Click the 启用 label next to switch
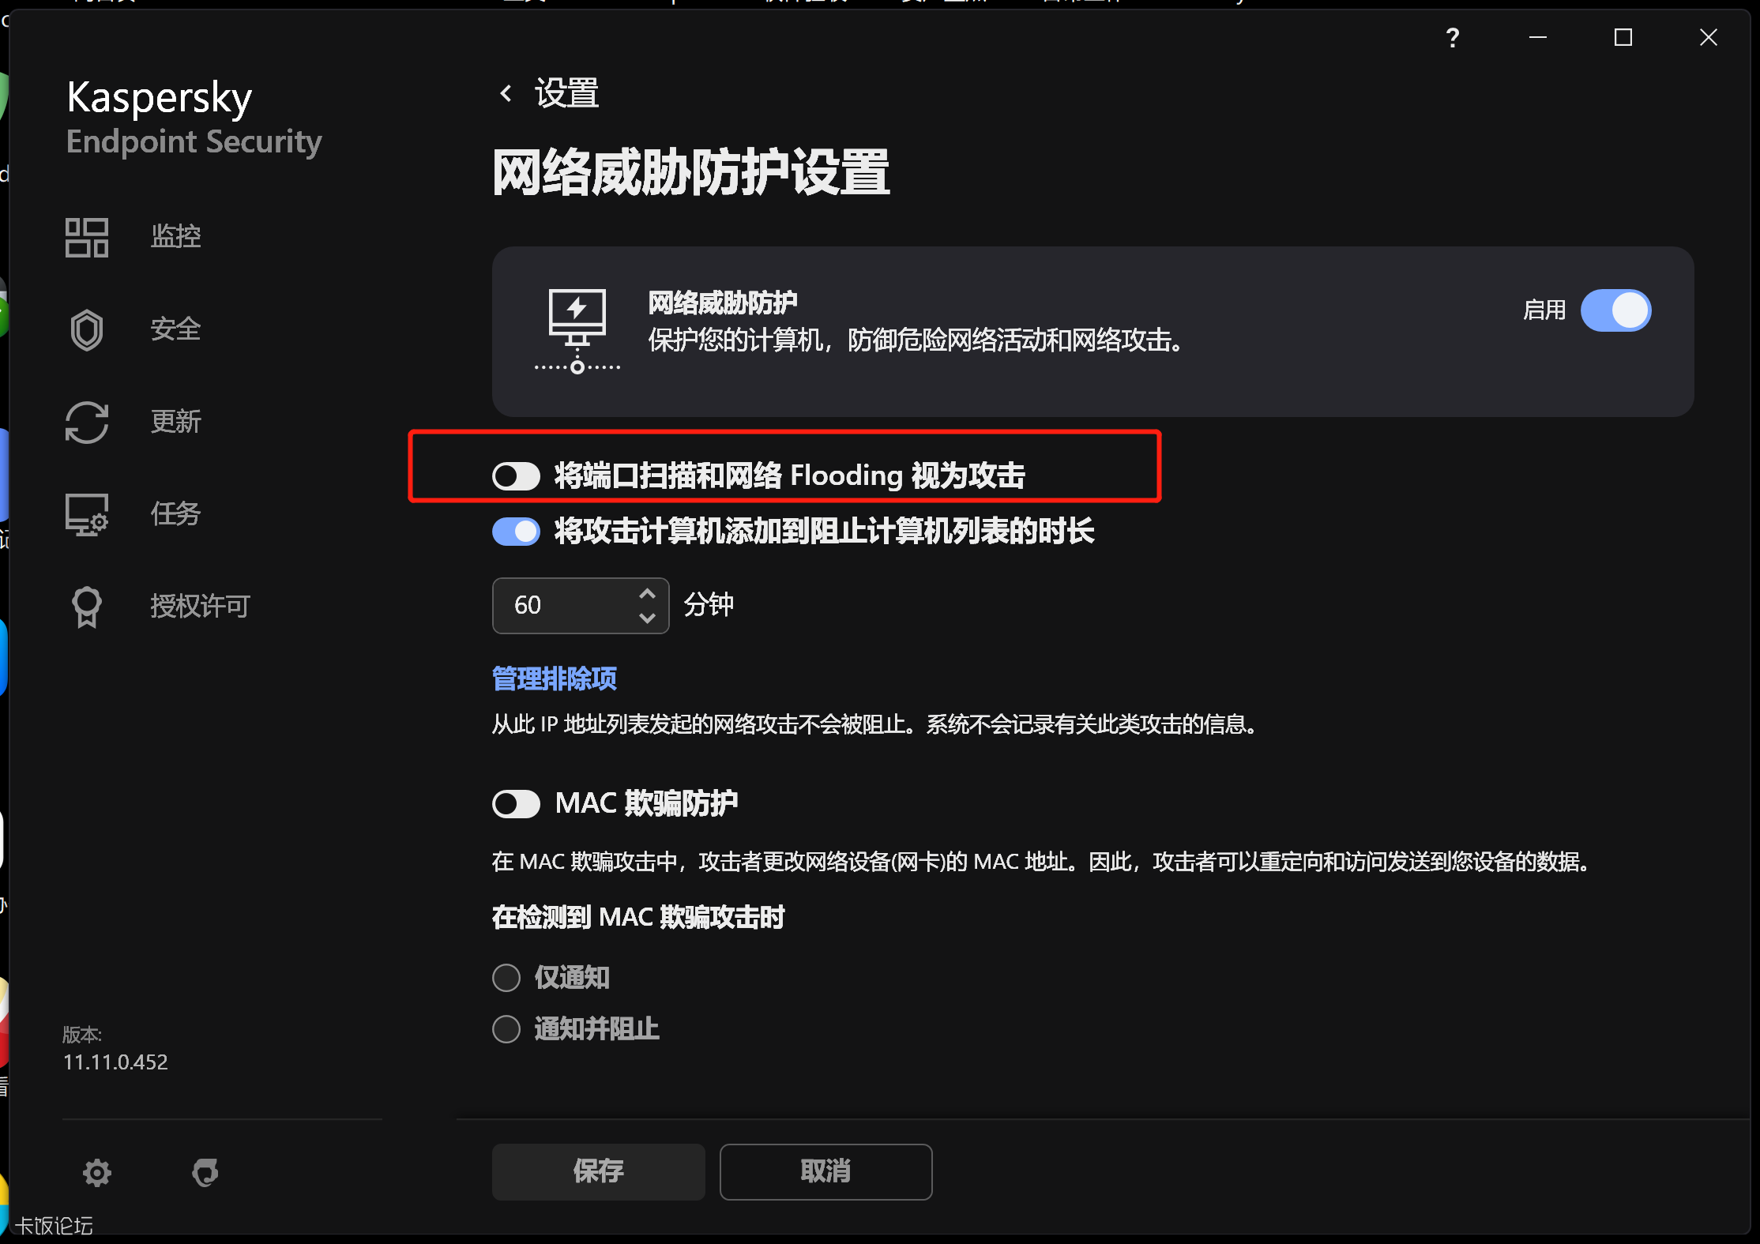The width and height of the screenshot is (1760, 1244). 1544,310
